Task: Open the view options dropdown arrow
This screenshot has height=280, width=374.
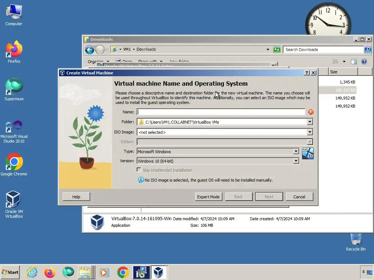Action: click(x=344, y=62)
